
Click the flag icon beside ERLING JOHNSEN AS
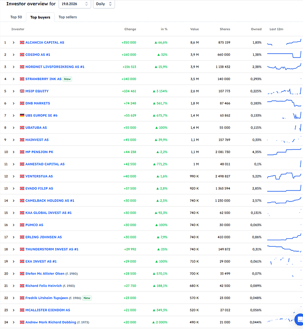(x=22, y=237)
